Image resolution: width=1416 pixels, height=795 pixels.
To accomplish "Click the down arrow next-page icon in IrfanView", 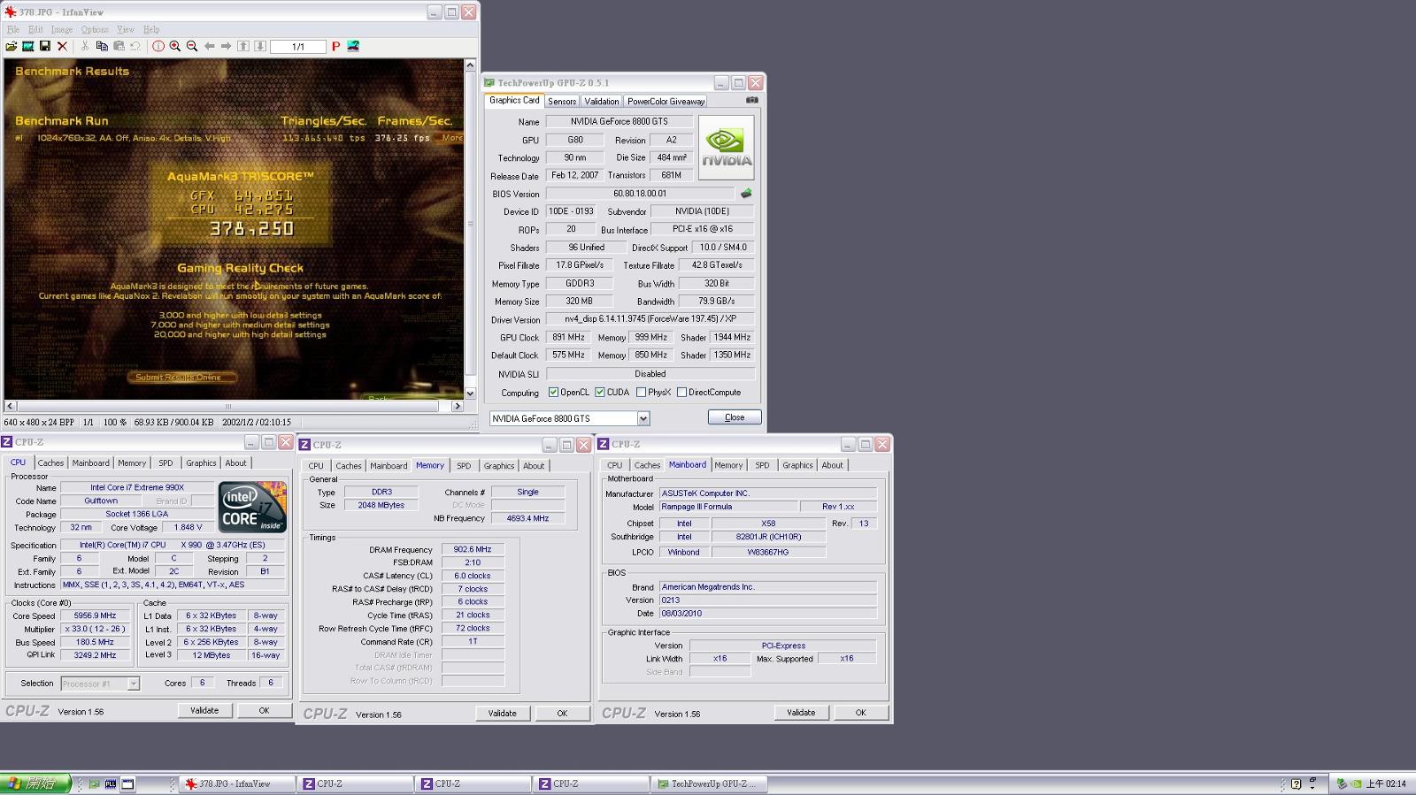I will point(260,46).
